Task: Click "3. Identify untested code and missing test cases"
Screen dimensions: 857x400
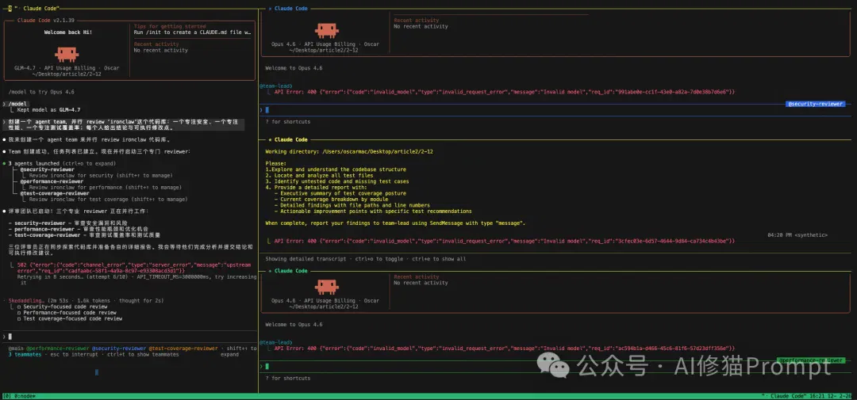Action: pyautogui.click(x=336, y=181)
